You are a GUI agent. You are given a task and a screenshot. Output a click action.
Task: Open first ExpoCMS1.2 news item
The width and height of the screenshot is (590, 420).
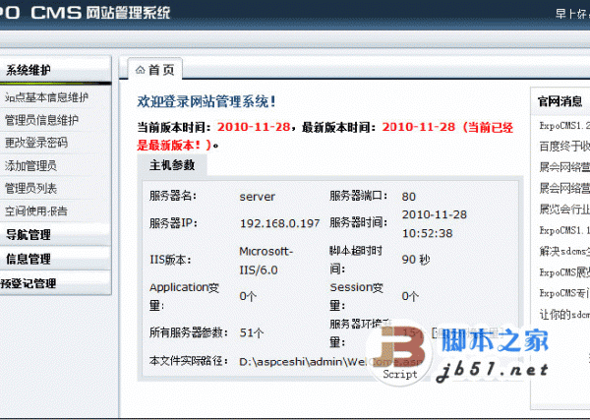[x=564, y=126]
